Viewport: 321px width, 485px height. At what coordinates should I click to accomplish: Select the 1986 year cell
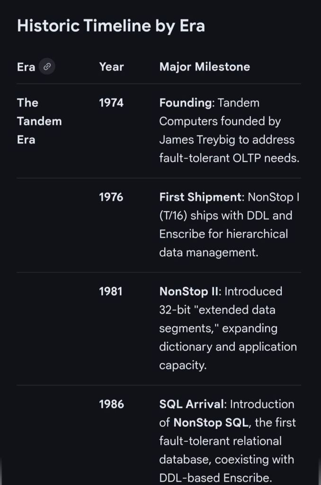click(111, 404)
